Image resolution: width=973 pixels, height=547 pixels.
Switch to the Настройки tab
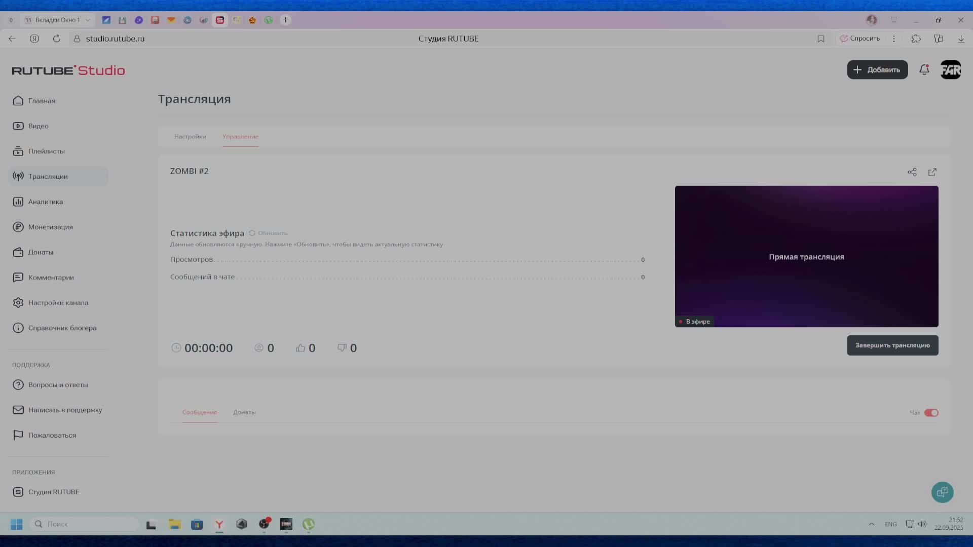pos(190,137)
